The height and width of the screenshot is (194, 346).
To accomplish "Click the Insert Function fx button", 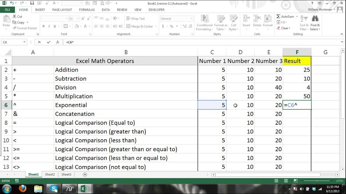I will tap(57, 42).
